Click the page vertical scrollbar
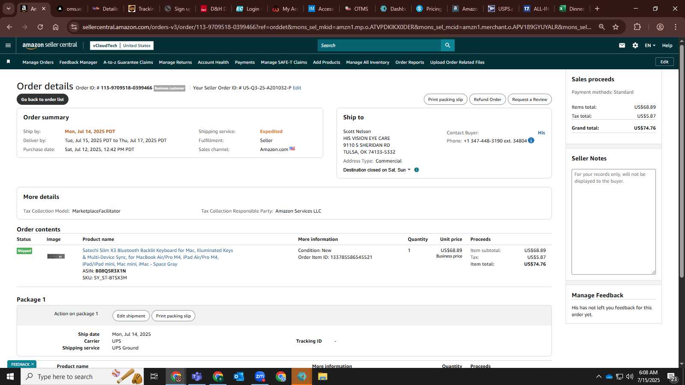 pyautogui.click(x=682, y=160)
